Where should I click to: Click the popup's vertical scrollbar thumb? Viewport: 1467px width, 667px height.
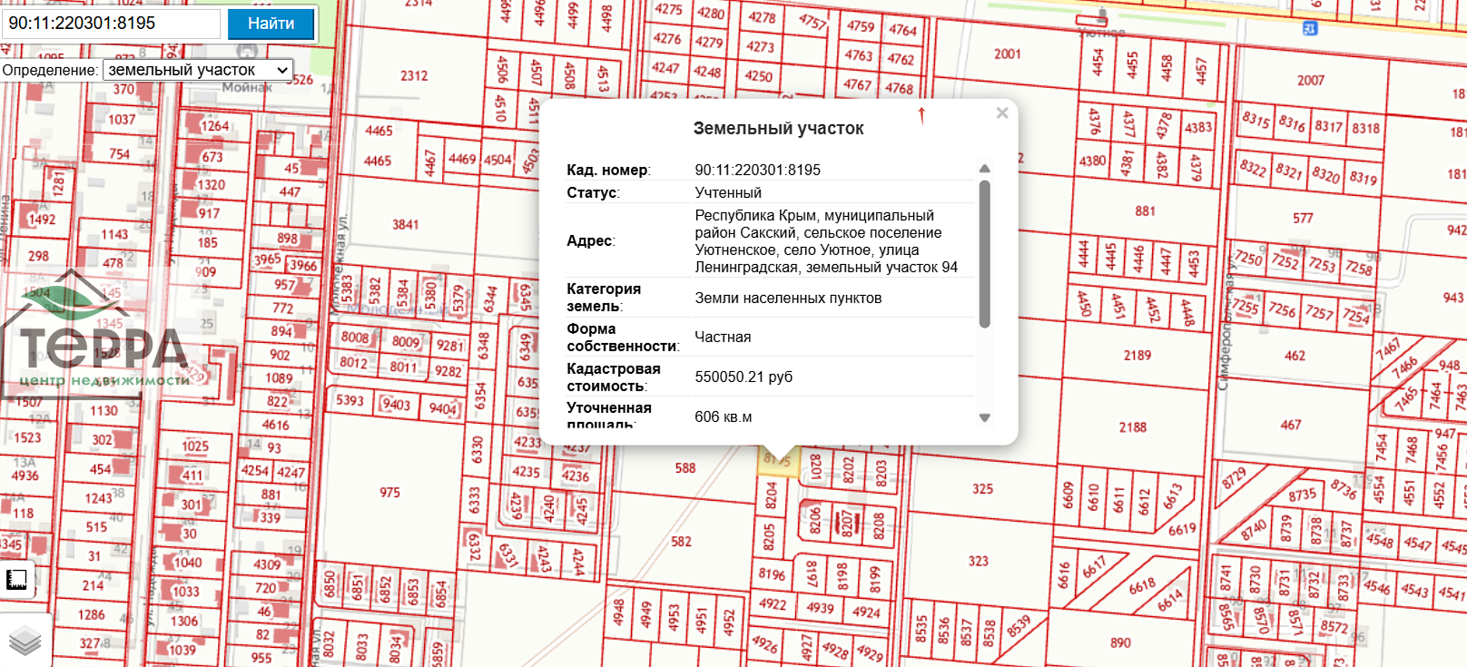coord(985,254)
